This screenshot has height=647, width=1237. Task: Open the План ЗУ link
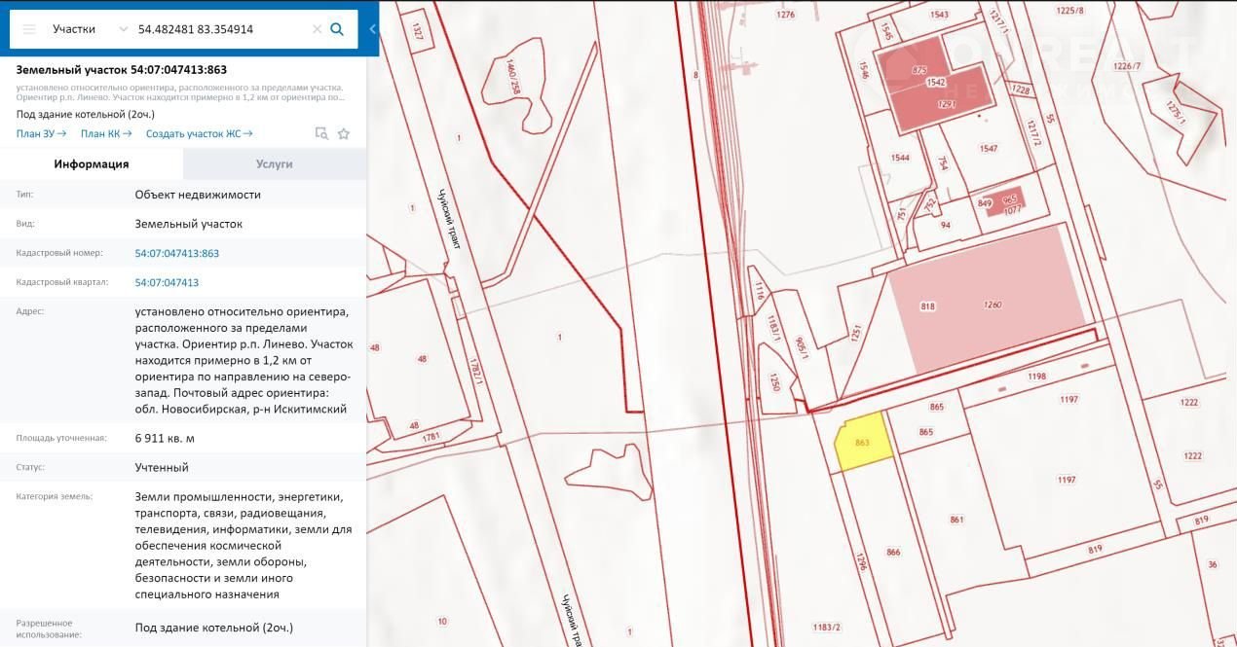click(x=41, y=134)
